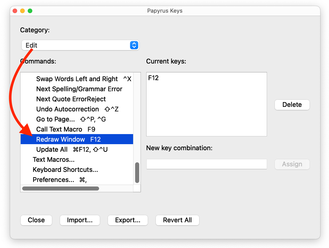Image resolution: width=329 pixels, height=248 pixels.
Task: Click the Import... button
Action: (x=80, y=220)
